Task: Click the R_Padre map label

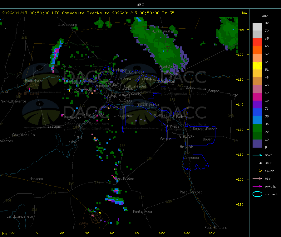Action: (x=179, y=117)
